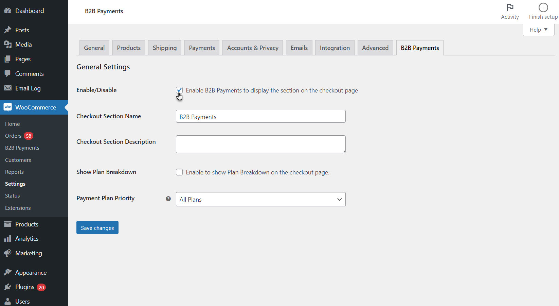Open the Media menu item
Screen dimensions: 559x306
coord(34,45)
